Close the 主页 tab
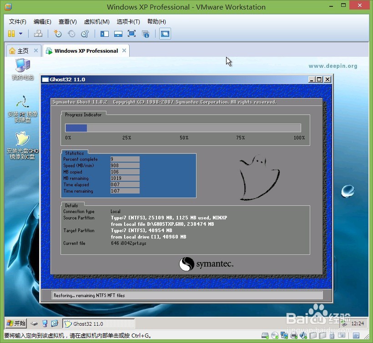The height and width of the screenshot is (343, 373). click(x=35, y=50)
